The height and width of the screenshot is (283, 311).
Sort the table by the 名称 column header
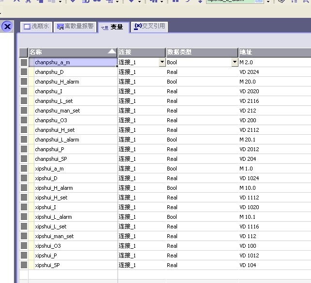click(73, 52)
